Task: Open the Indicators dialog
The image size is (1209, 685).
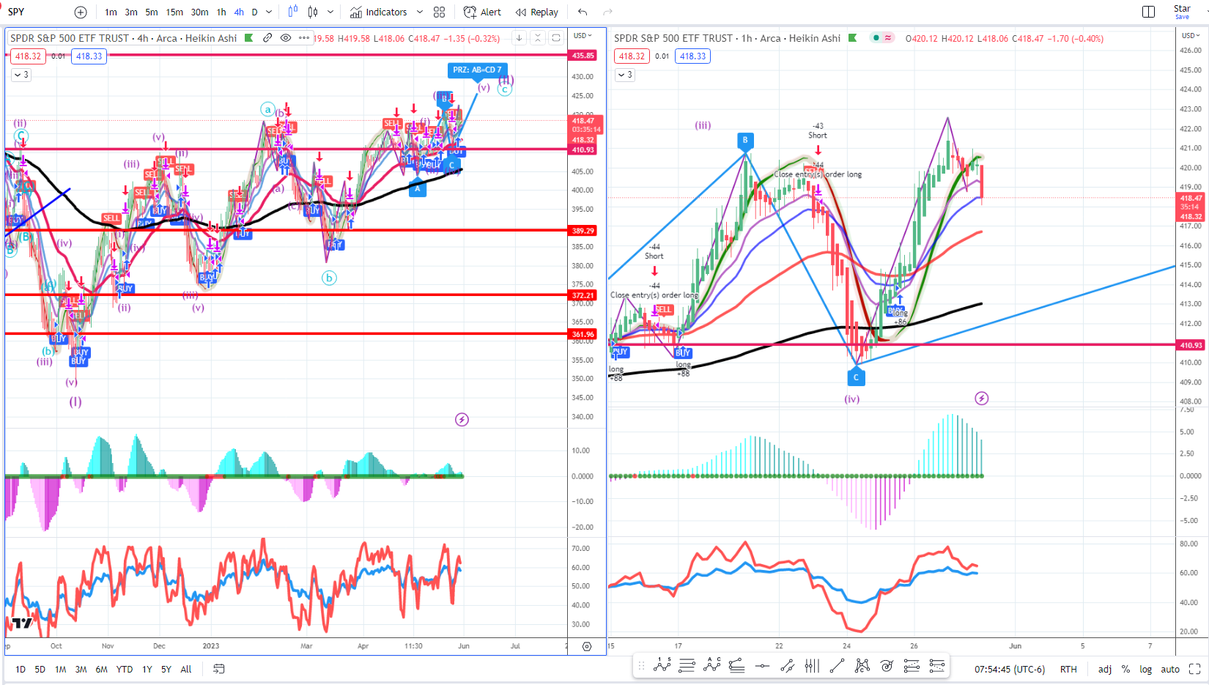Action: 378,12
